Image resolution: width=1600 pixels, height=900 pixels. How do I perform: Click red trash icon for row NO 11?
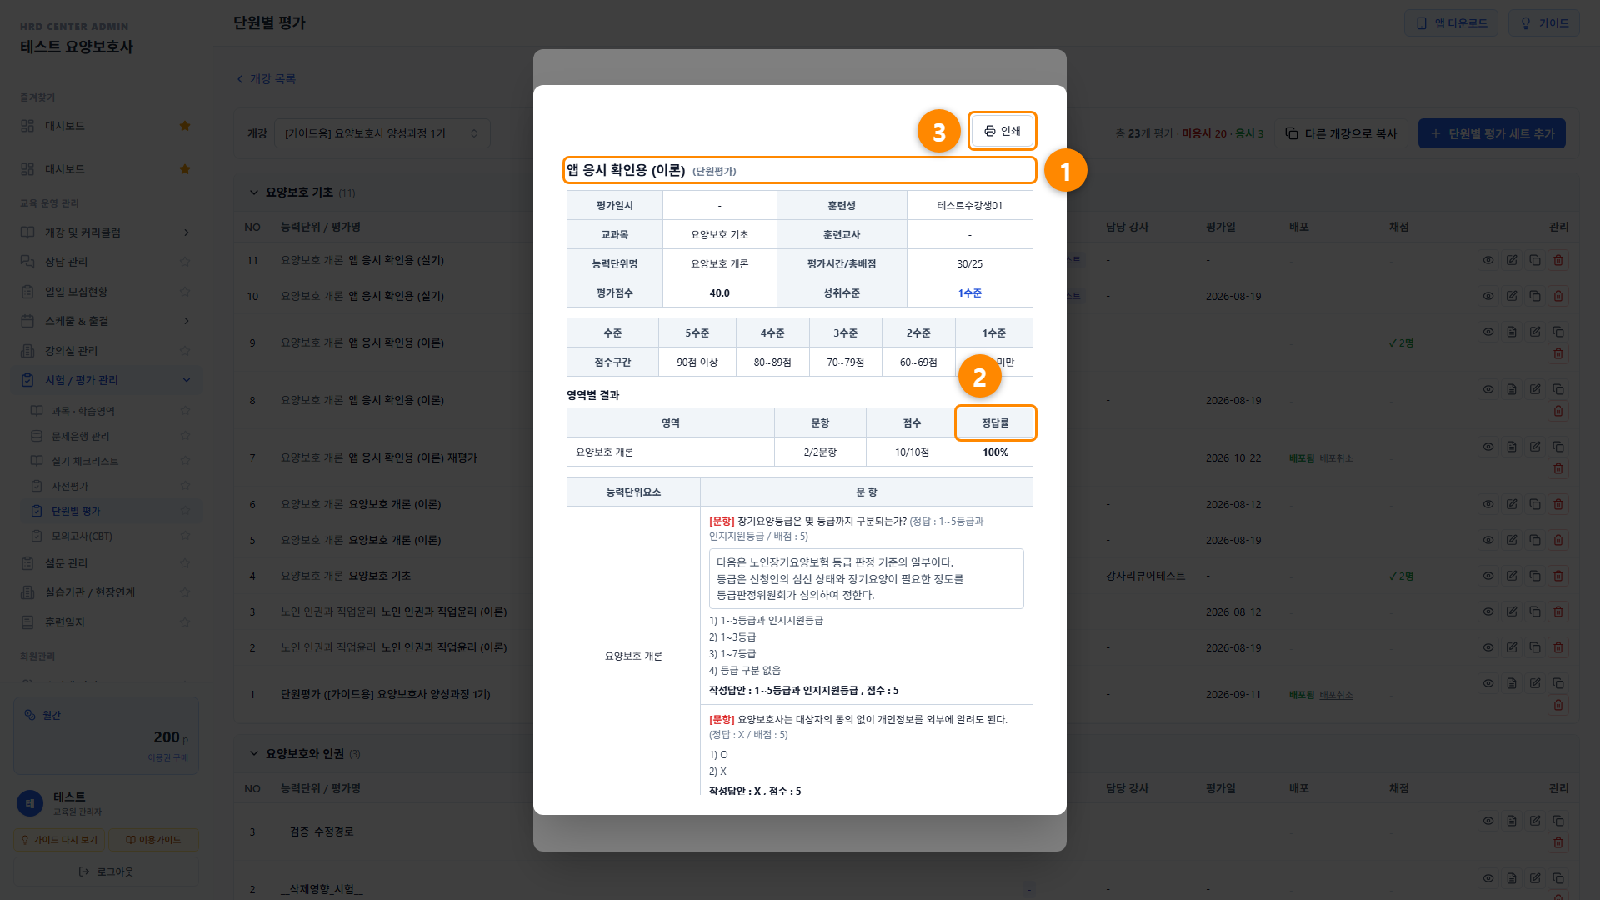click(1557, 260)
